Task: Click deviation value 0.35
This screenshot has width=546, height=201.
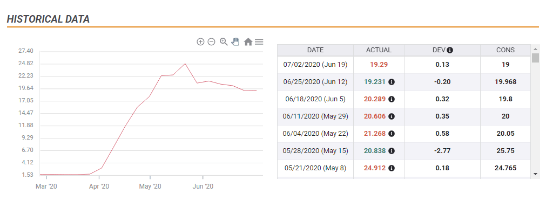Action: [x=442, y=116]
